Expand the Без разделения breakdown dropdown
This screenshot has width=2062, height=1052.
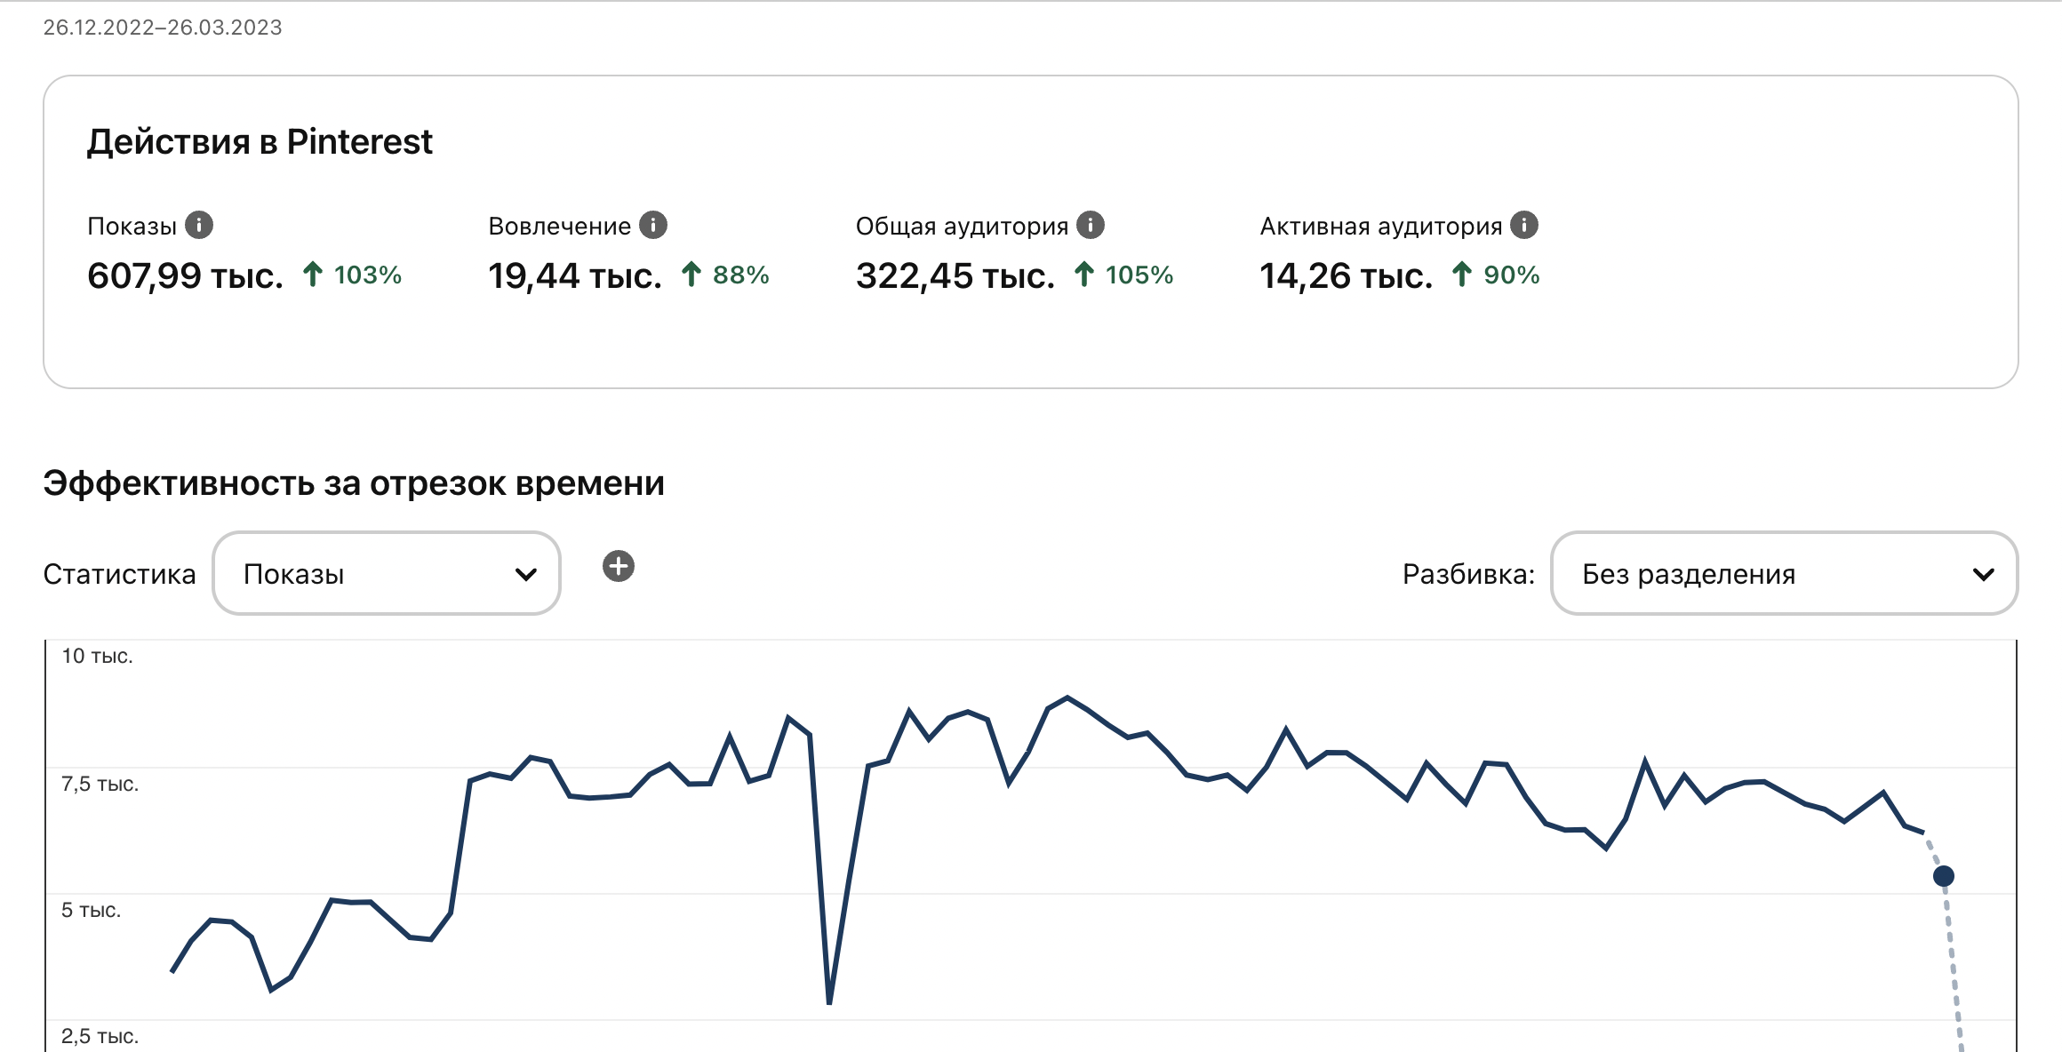(1784, 574)
